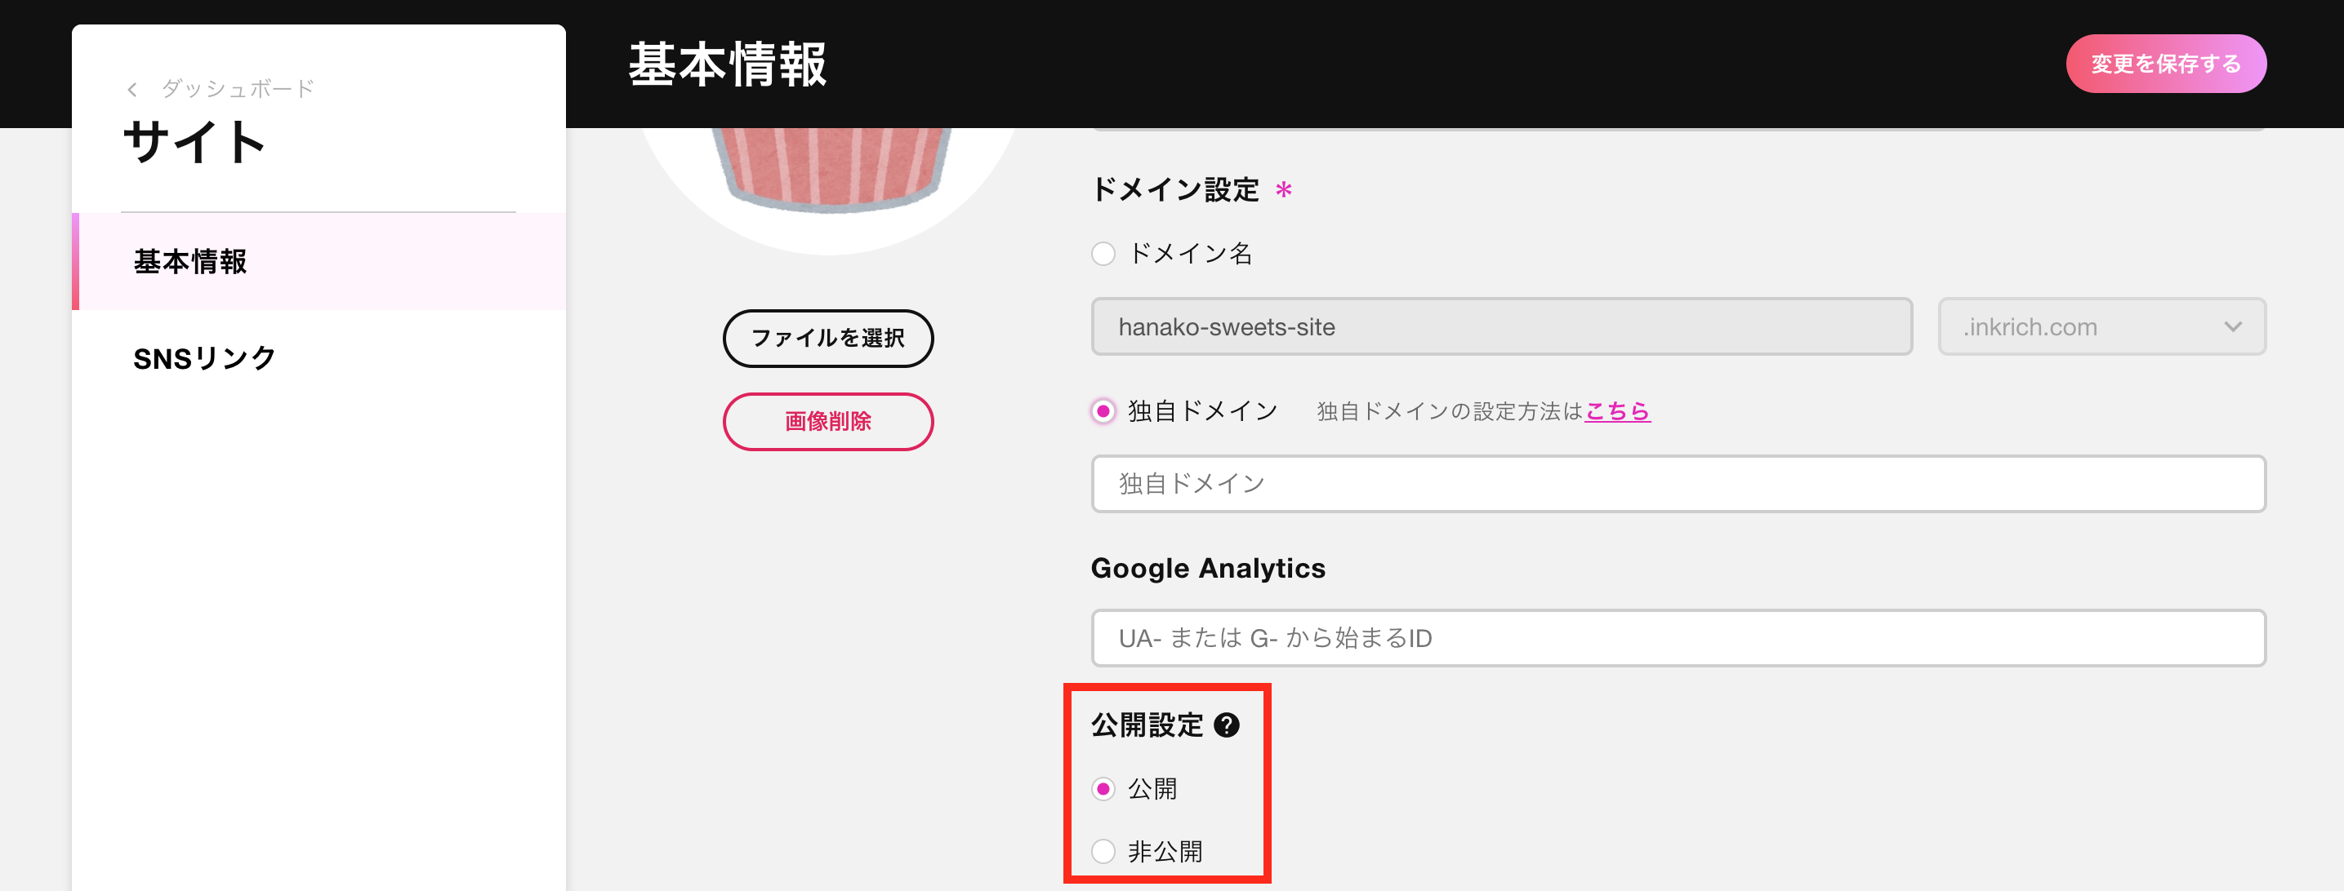
Task: Choose the 非公開 radio option
Action: click(x=1103, y=852)
